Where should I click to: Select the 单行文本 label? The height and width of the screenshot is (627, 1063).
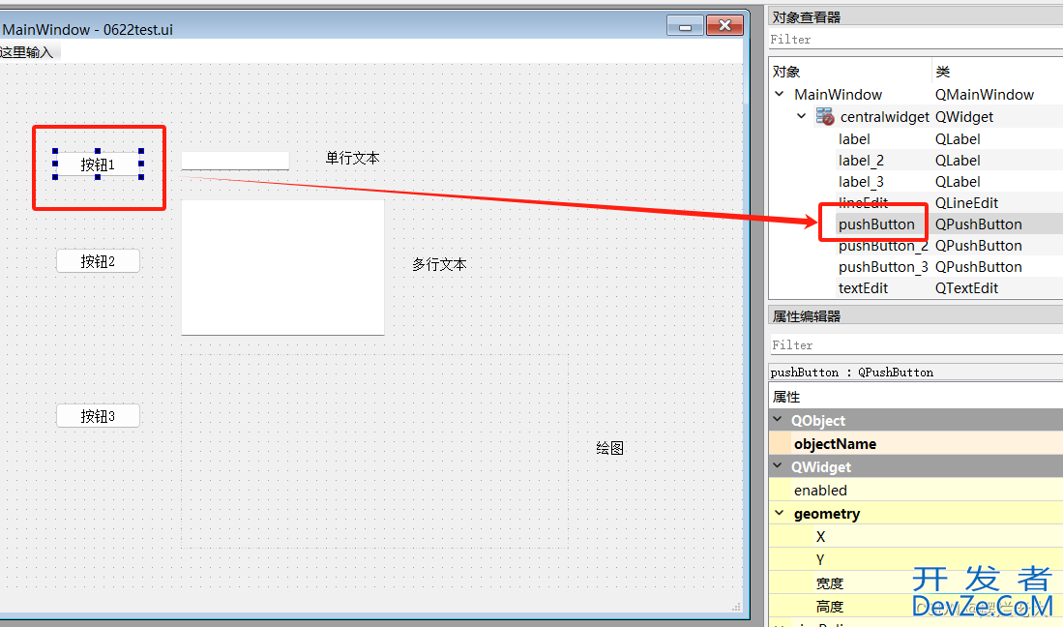(x=352, y=158)
